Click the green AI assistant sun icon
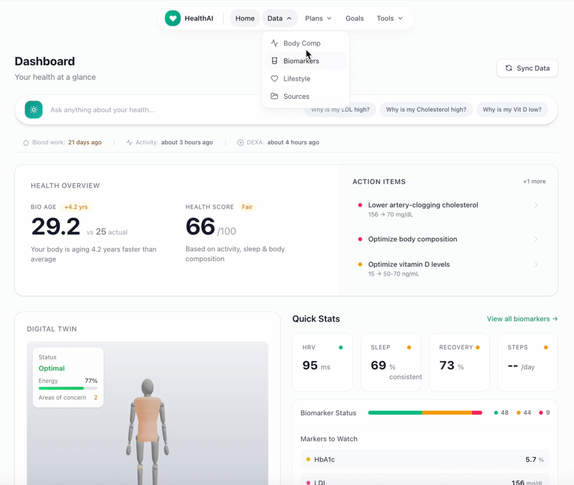 point(34,110)
